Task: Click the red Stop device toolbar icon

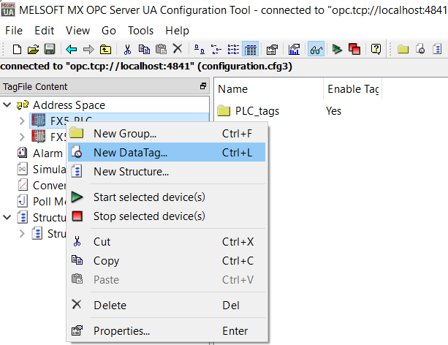Action: point(354,50)
